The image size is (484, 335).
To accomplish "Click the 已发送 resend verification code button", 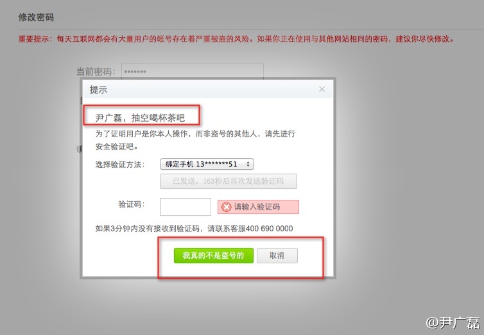I will (229, 181).
